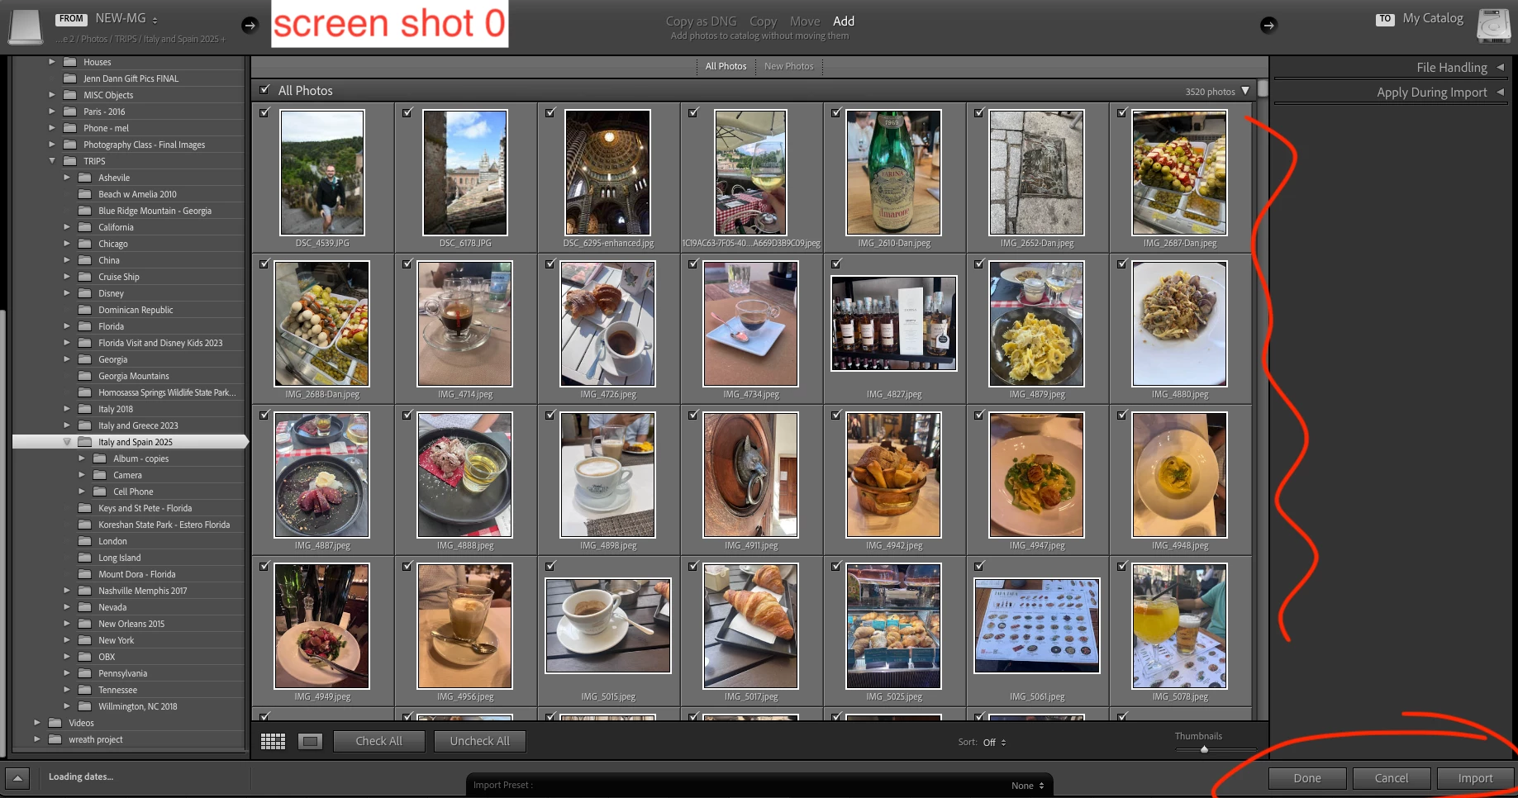Expand the Cruise Ship folder
This screenshot has width=1518, height=798.
pyautogui.click(x=67, y=277)
